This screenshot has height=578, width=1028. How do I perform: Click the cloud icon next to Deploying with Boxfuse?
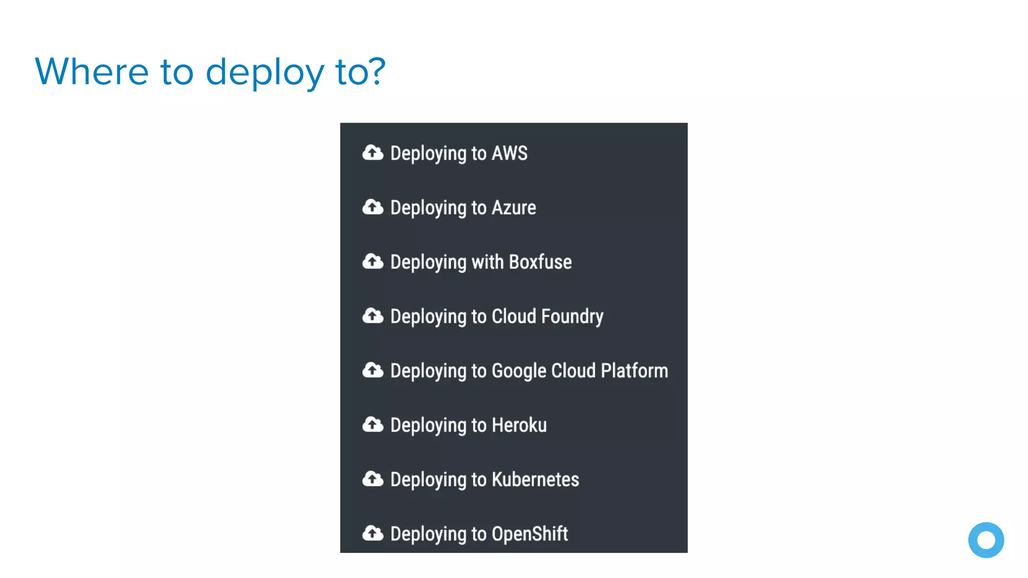[x=372, y=261]
